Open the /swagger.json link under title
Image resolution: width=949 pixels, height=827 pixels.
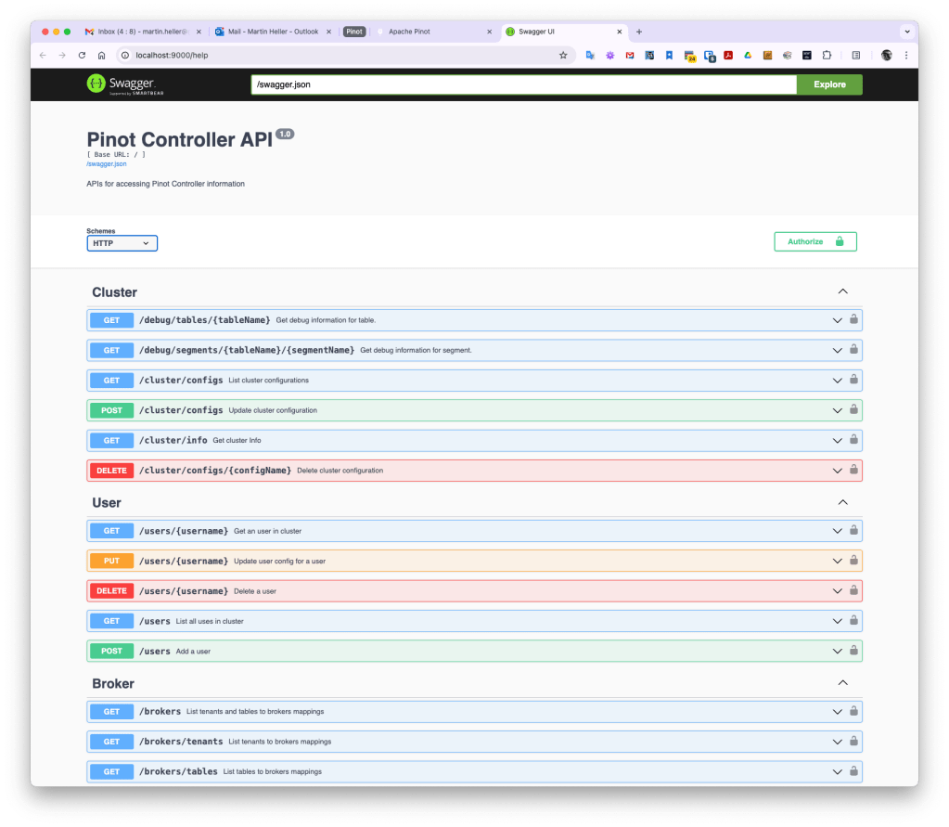pyautogui.click(x=106, y=163)
